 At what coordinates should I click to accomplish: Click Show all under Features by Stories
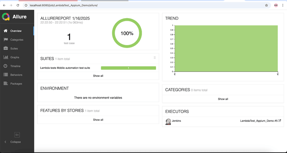point(98,120)
